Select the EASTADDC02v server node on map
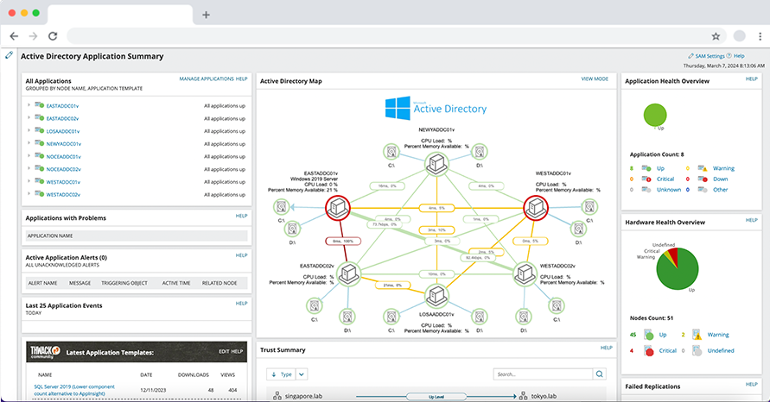Screen dimensions: 770x402 (x=348, y=273)
